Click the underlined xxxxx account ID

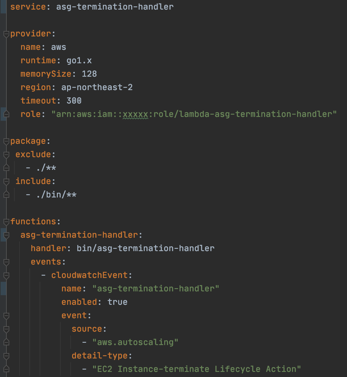coord(135,114)
